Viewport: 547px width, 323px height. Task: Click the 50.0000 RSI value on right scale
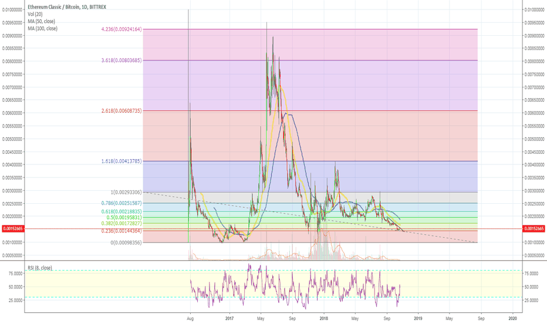click(532, 287)
